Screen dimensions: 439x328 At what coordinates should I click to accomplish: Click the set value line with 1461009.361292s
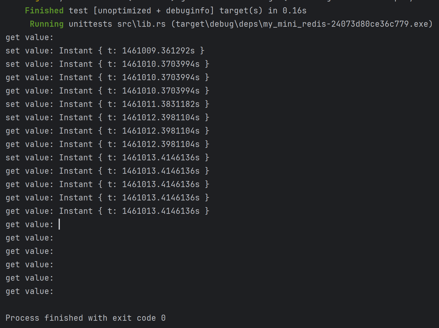coord(105,51)
